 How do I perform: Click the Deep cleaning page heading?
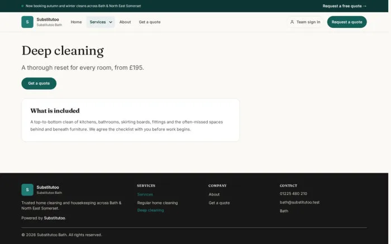tap(63, 51)
